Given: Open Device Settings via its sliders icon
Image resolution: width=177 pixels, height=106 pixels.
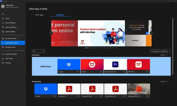Looking at the screenshot, I should pyautogui.click(x=3, y=23).
